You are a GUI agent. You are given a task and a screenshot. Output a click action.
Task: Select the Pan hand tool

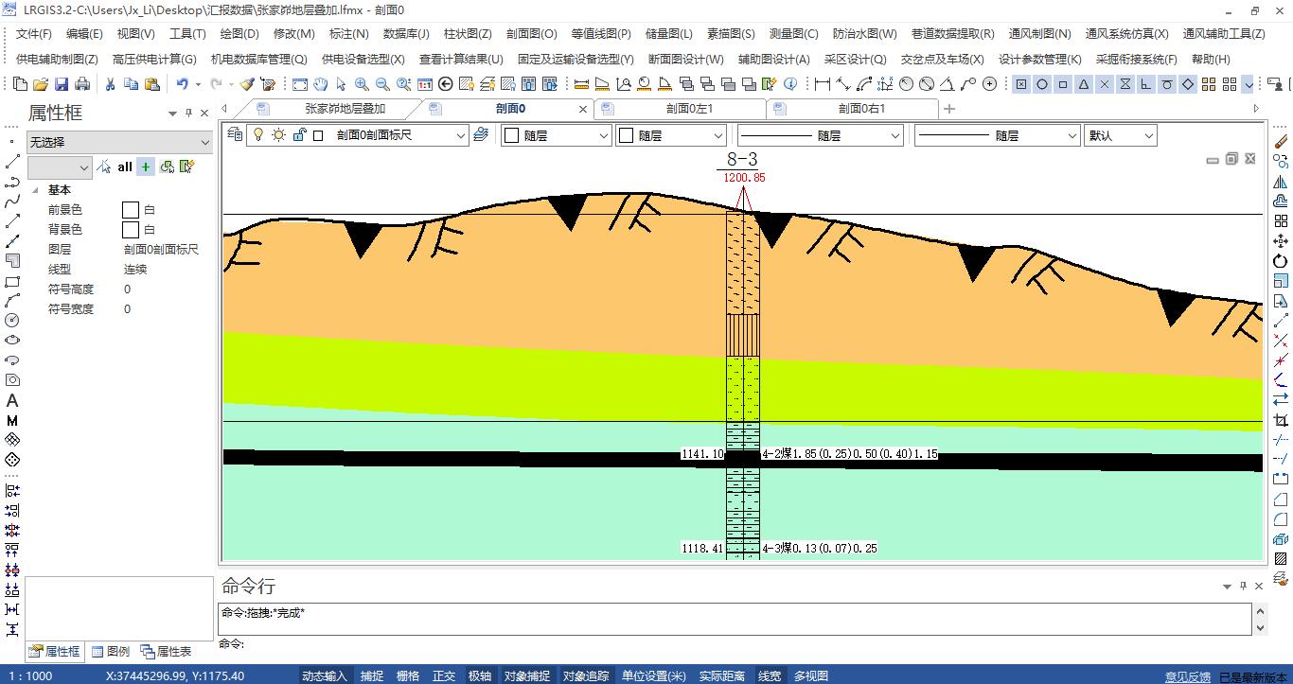pyautogui.click(x=321, y=84)
